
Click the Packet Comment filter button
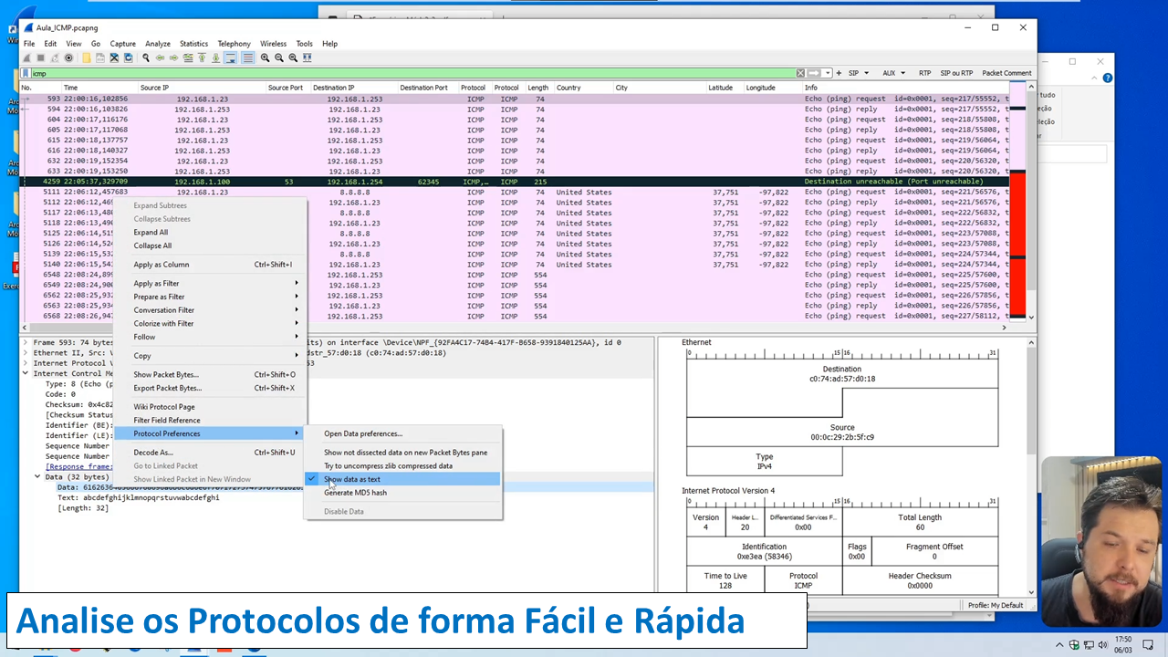(x=1006, y=73)
